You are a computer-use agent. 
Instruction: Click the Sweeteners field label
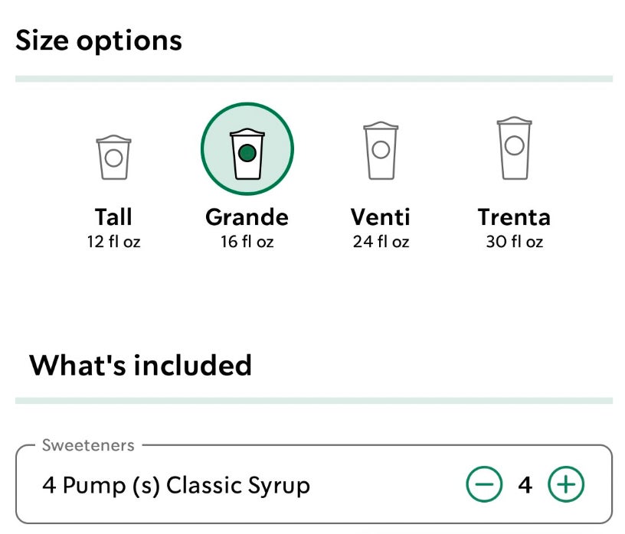[x=88, y=445]
